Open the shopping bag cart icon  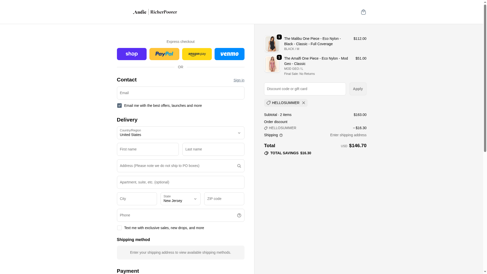363,12
